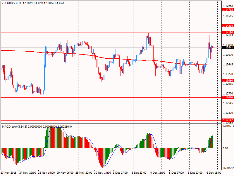
Task: Click the 1.12545 price scale value
Action: pos(228,103)
